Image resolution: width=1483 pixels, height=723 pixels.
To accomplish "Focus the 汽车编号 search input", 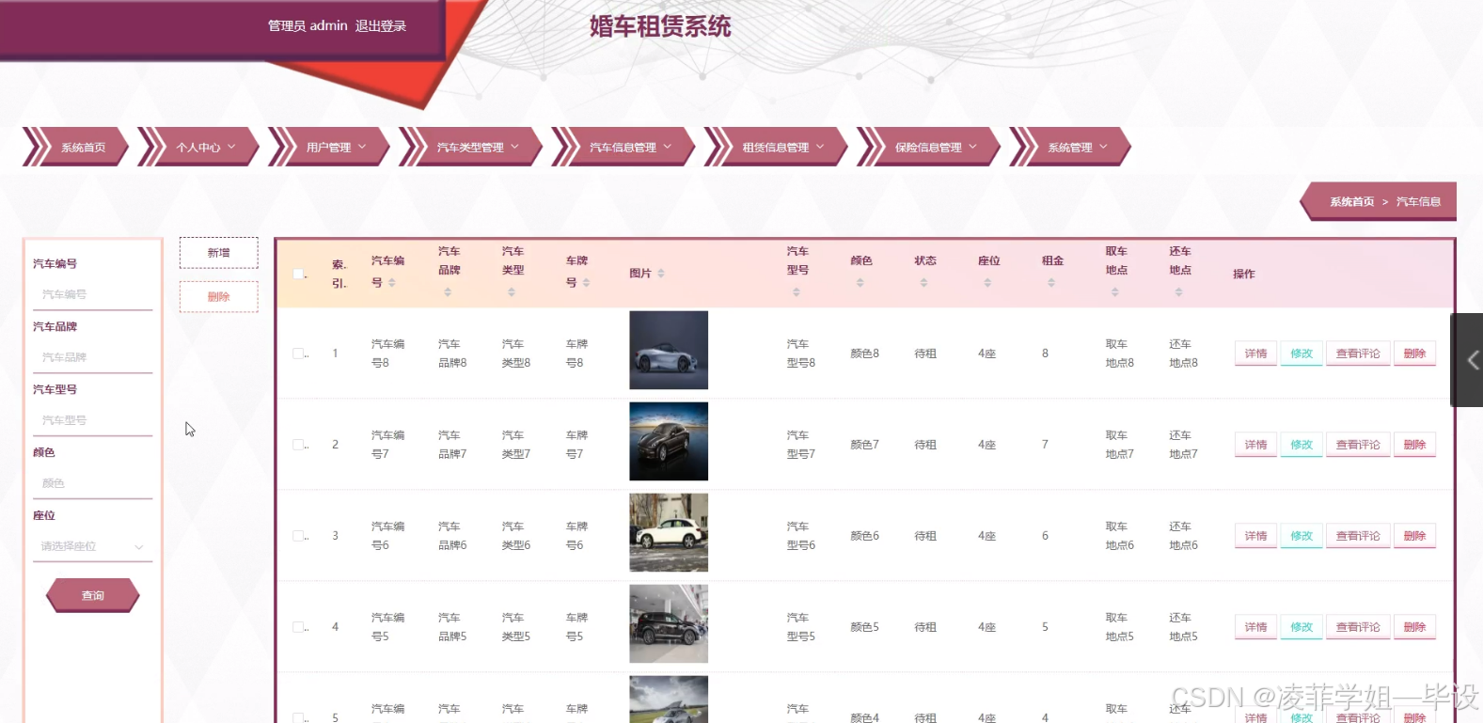I will [92, 294].
